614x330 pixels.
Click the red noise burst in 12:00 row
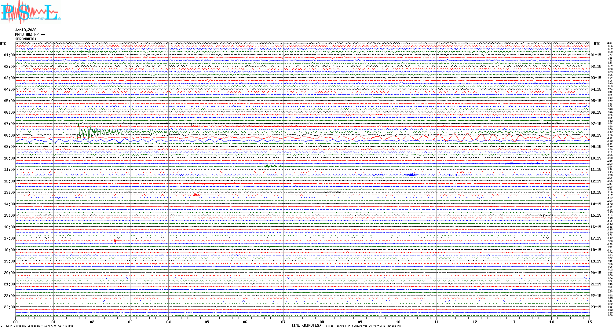point(217,183)
